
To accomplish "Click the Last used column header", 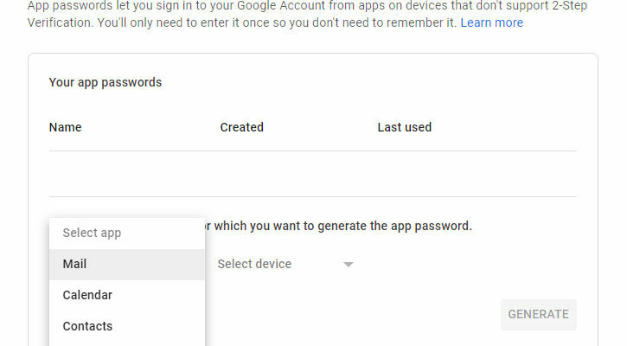I will tap(404, 127).
